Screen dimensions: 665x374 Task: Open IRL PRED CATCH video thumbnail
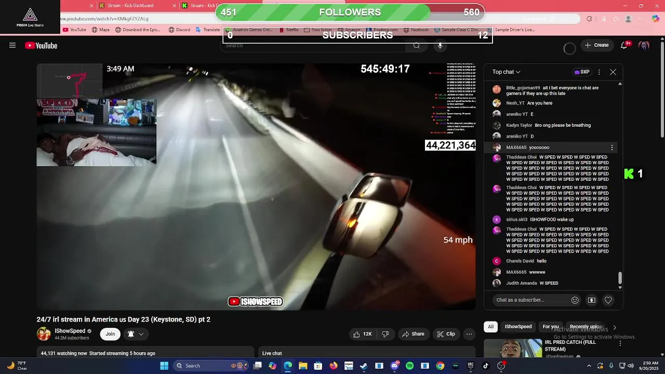tap(513, 348)
